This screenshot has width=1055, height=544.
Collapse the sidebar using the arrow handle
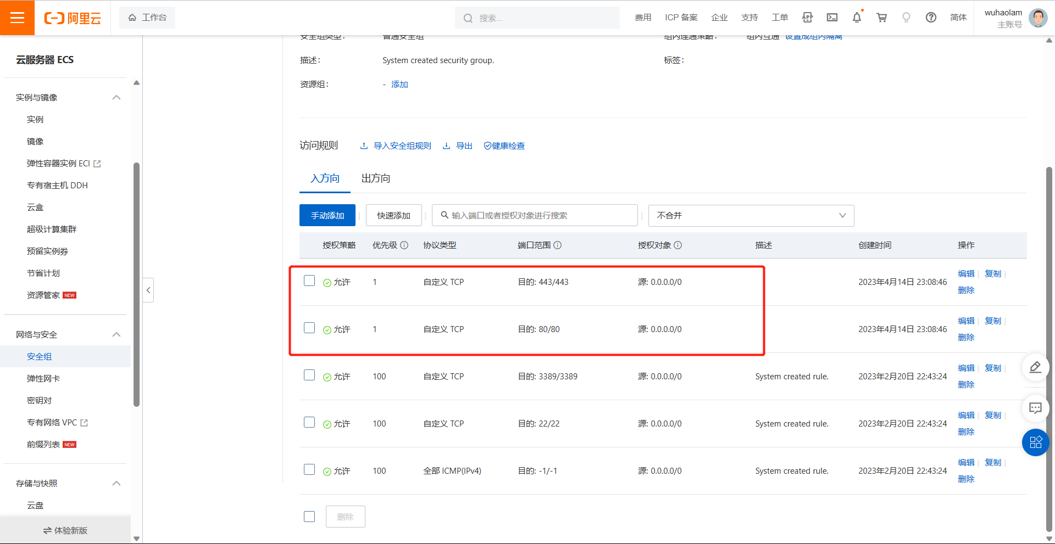pos(148,290)
